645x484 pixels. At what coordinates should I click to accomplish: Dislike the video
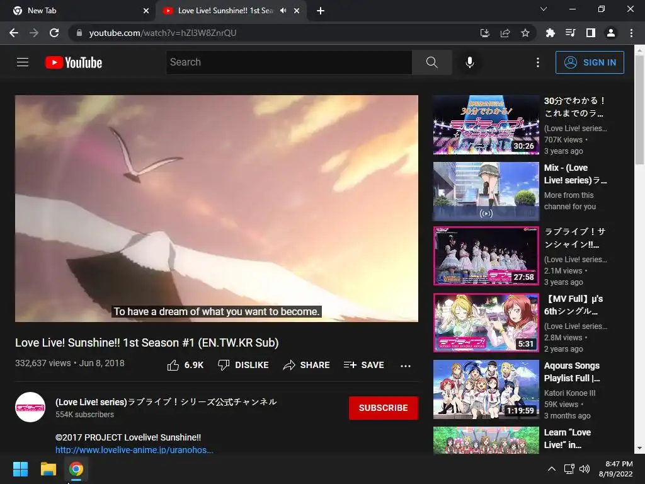tap(243, 365)
